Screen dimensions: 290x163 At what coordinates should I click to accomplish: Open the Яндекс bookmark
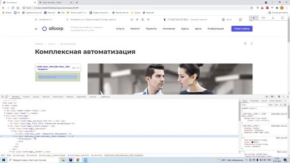click(x=7, y=13)
